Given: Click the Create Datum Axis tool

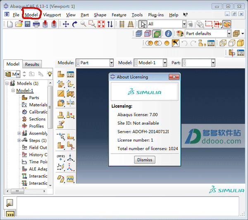Looking at the screenshot, I should point(70,158).
